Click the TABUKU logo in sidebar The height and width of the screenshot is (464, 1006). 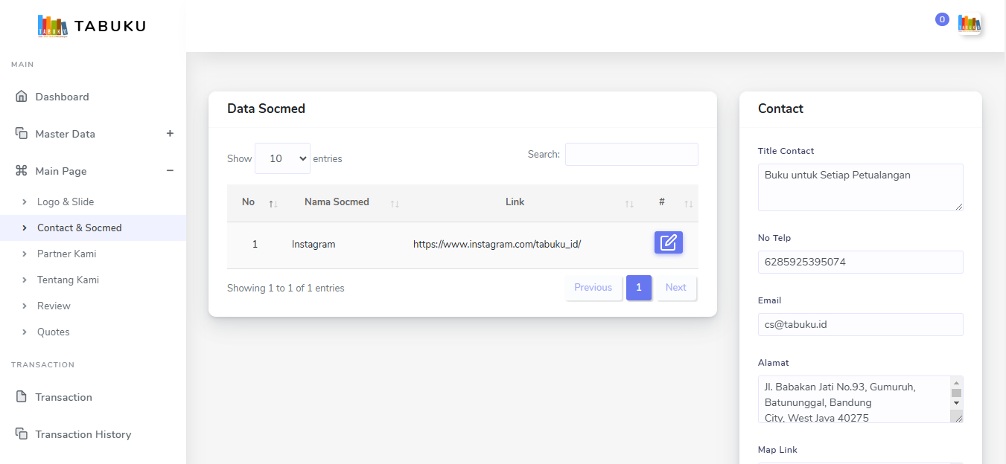pos(92,26)
